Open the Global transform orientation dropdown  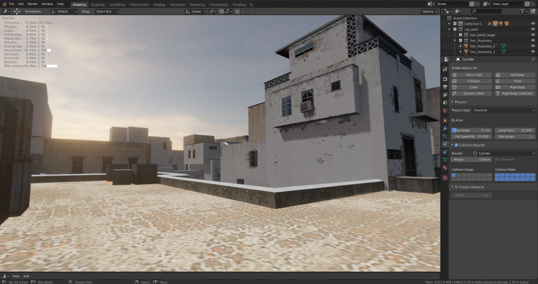coord(196,11)
